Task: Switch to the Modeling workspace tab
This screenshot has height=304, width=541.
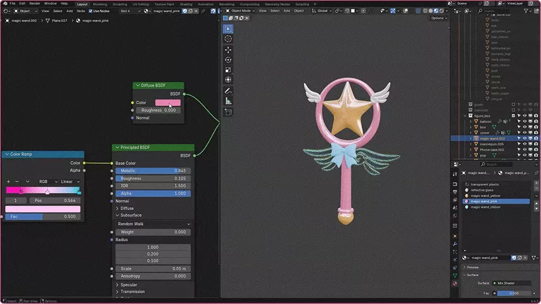Action: click(x=100, y=4)
